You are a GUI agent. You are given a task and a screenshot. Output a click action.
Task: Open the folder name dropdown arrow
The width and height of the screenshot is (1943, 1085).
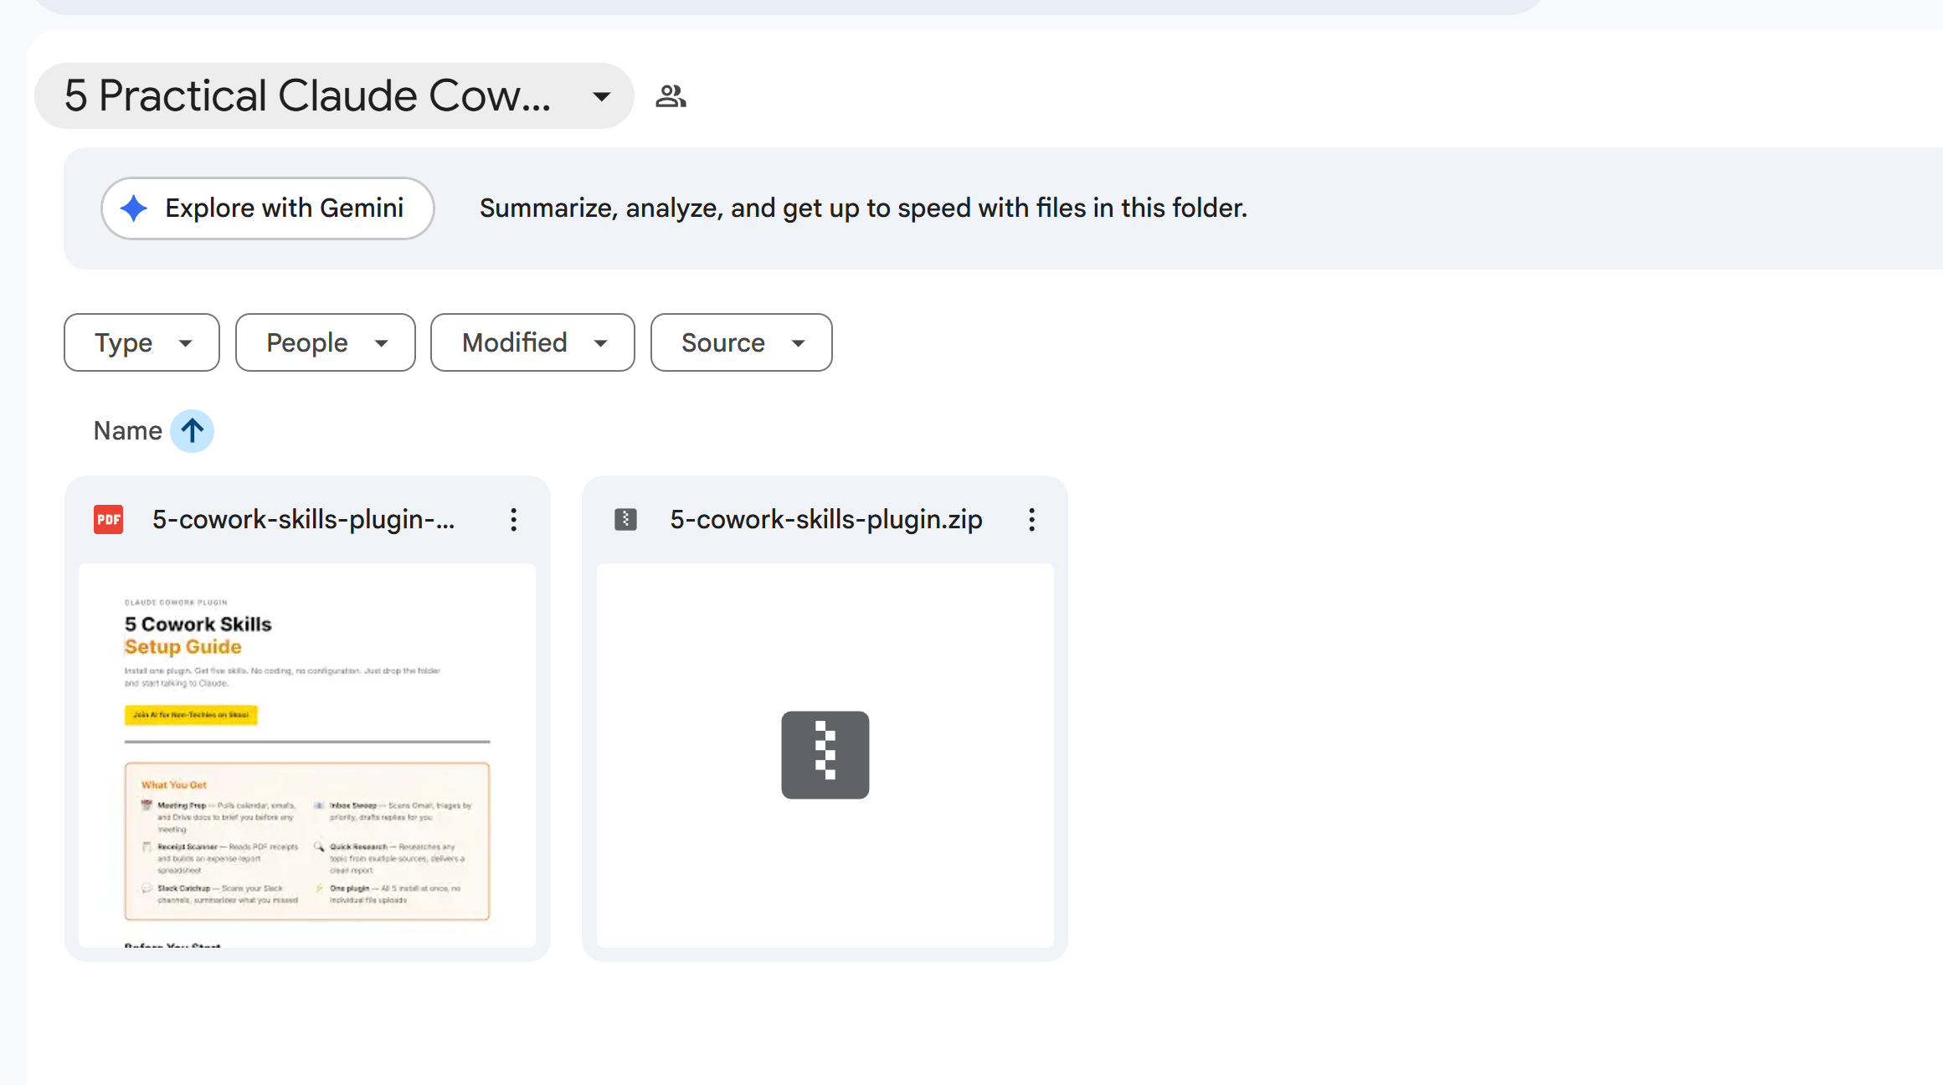click(x=601, y=96)
